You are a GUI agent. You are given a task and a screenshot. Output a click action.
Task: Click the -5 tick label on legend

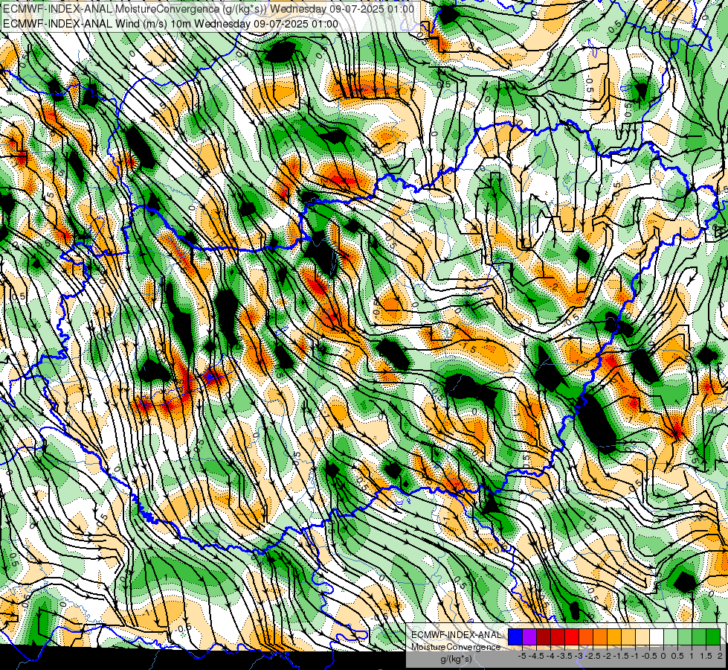point(522,656)
